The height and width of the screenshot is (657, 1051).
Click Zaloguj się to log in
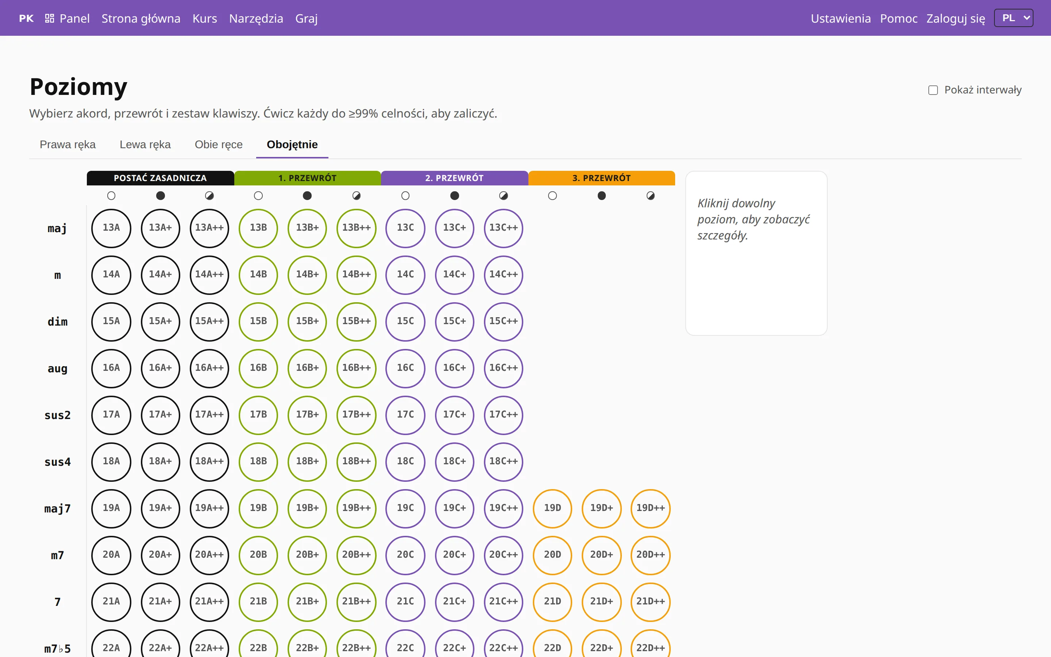[x=956, y=18]
